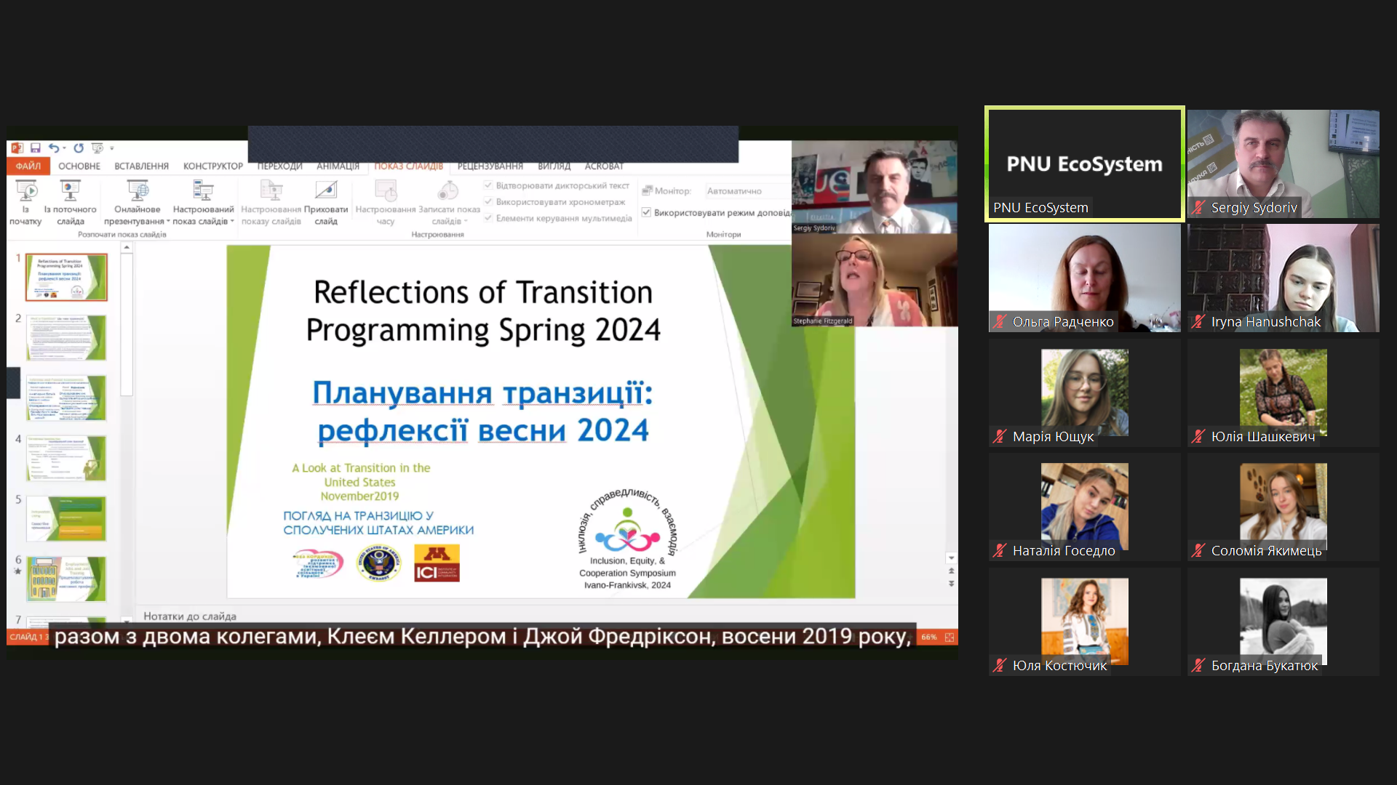Open the ФАЙЛ tab
The width and height of the screenshot is (1397, 785).
click(28, 166)
